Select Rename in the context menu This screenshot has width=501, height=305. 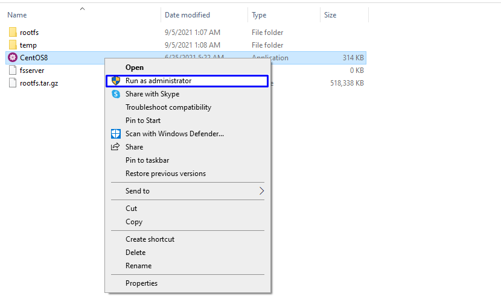(x=138, y=266)
